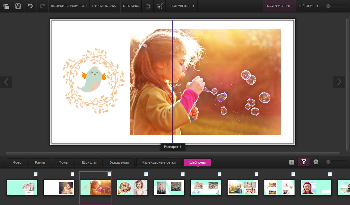Switch to Рамки tab
The width and height of the screenshot is (350, 205).
40,162
